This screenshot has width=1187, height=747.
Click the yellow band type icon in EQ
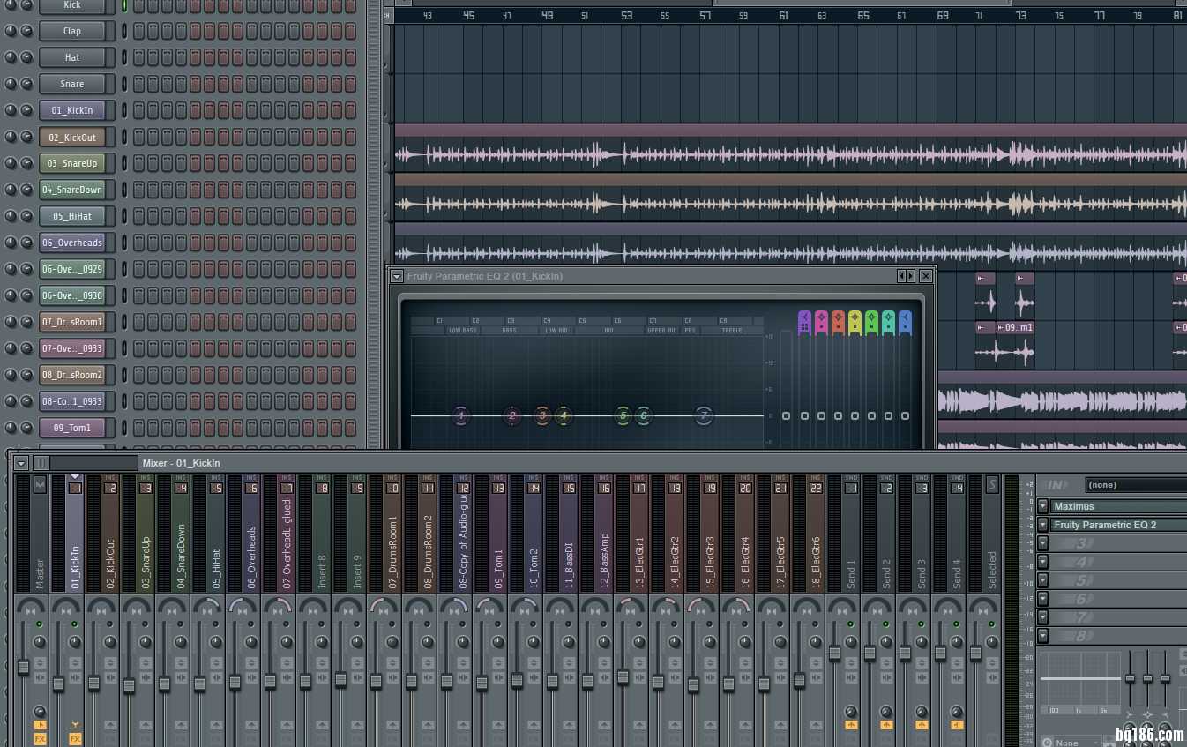tap(855, 323)
